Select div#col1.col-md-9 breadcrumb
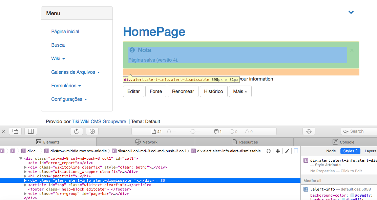377x200 pixels. [x=149, y=151]
